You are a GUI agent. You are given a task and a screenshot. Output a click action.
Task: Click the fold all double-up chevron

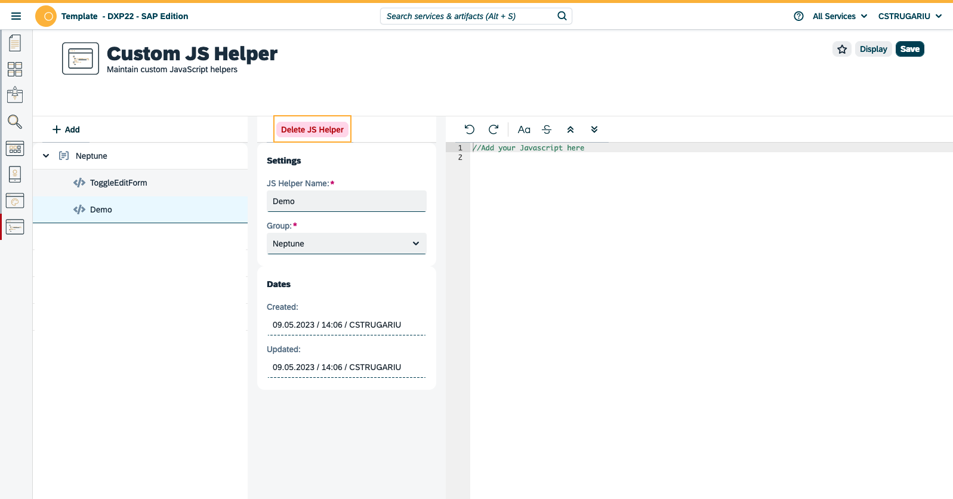pyautogui.click(x=570, y=130)
